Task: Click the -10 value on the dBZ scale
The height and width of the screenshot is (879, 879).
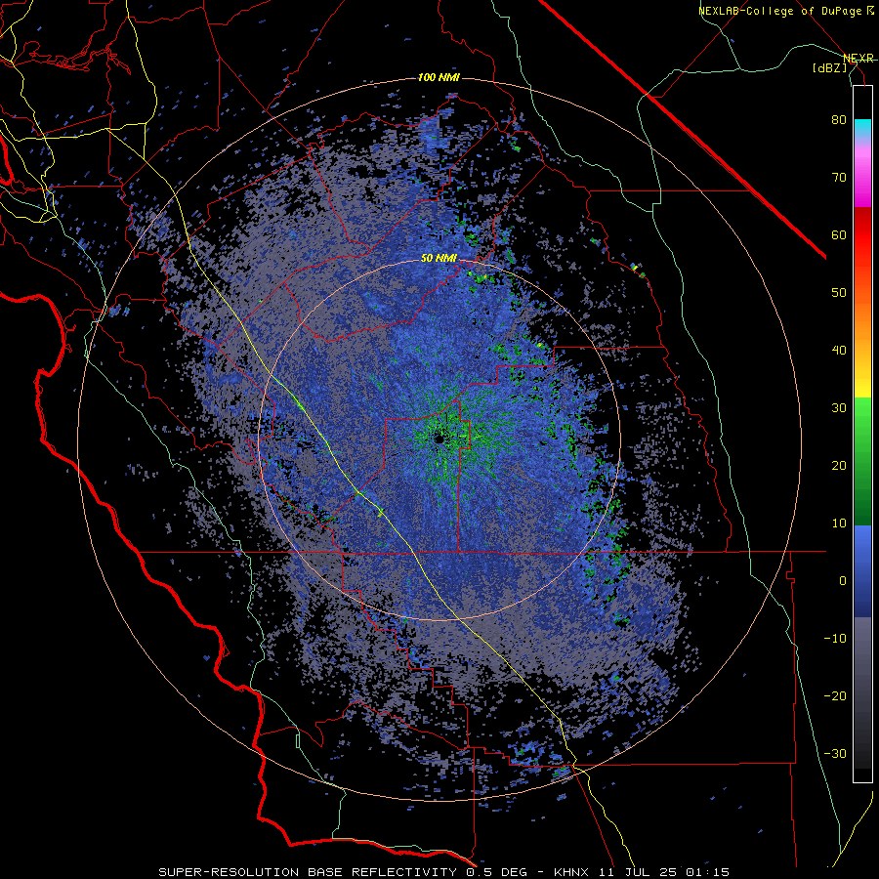Action: click(835, 639)
